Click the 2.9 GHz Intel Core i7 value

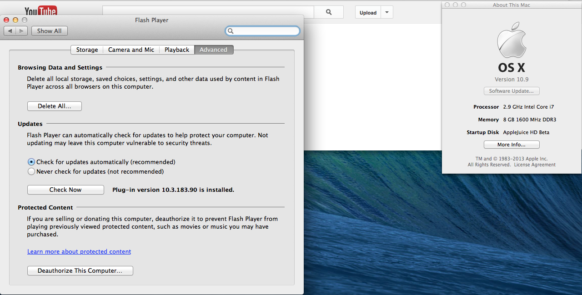pos(528,107)
